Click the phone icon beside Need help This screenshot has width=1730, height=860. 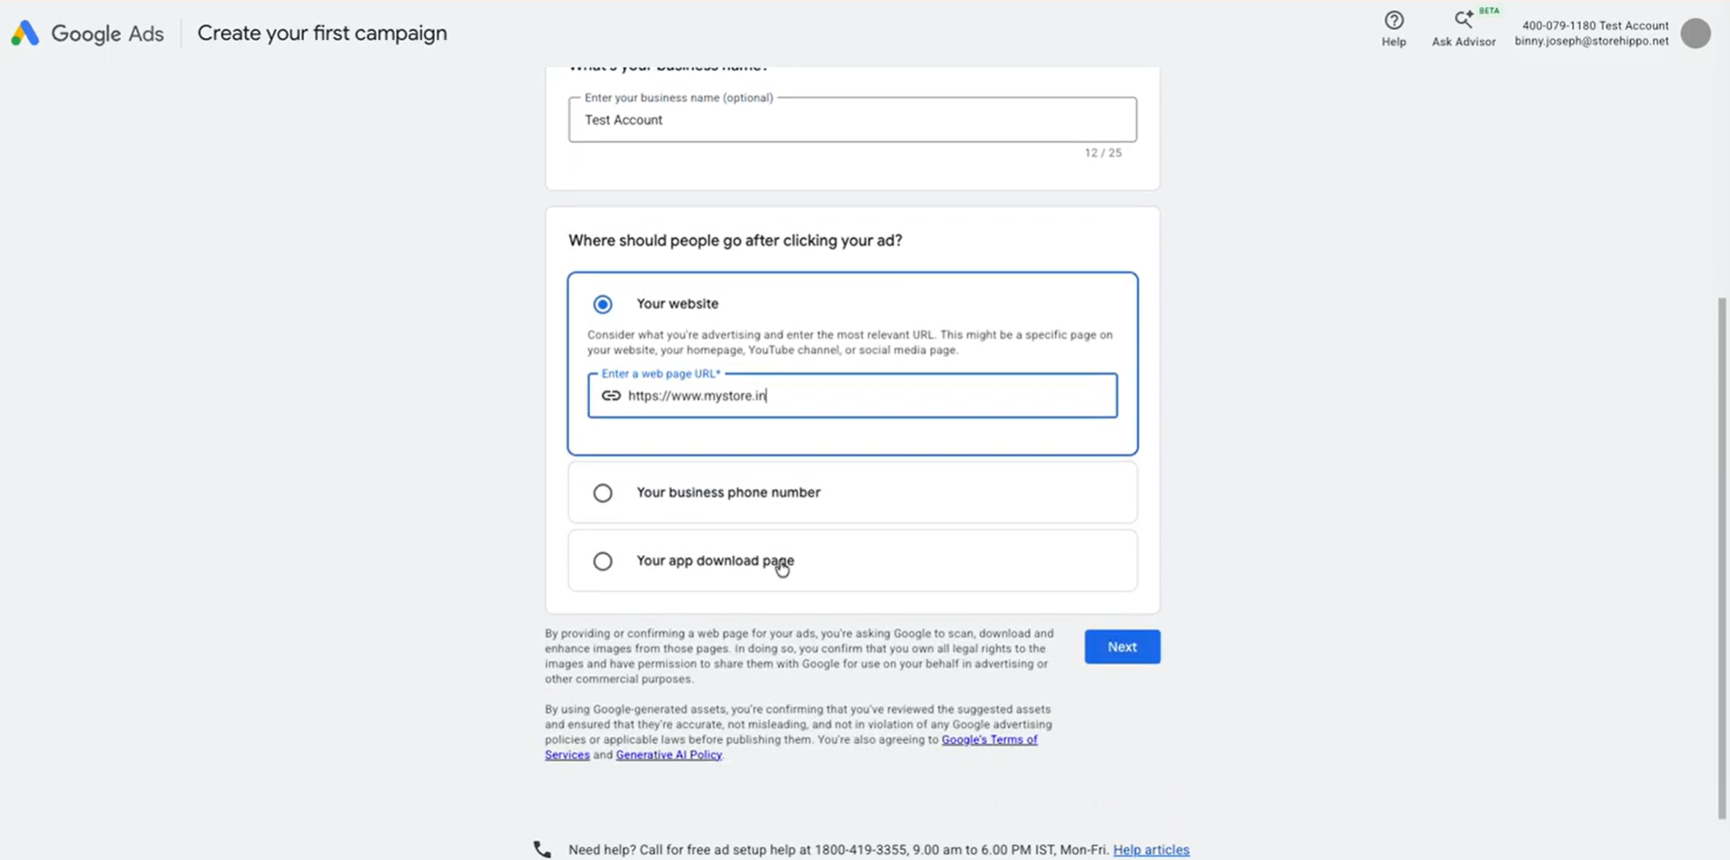[542, 849]
